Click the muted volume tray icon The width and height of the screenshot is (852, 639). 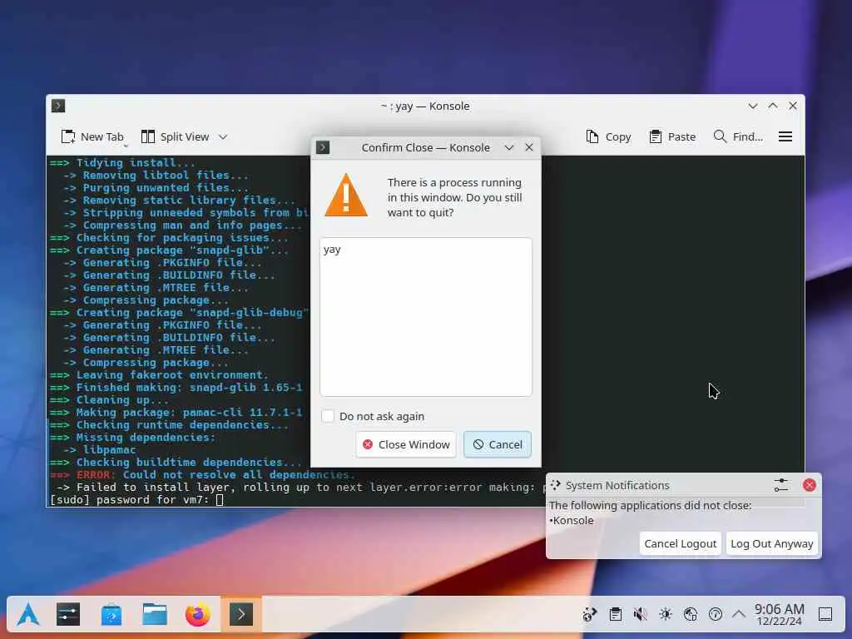[x=641, y=615]
